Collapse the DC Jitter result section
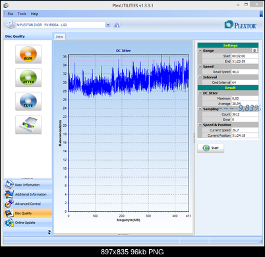 point(200,93)
